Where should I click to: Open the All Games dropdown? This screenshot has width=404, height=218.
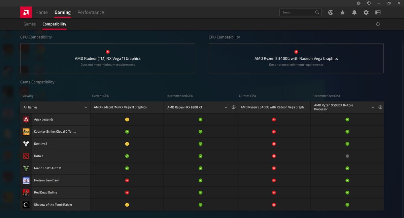pos(55,107)
